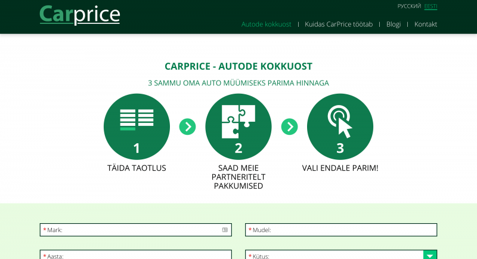
Task: Open the Blogi menu item
Action: (394, 24)
